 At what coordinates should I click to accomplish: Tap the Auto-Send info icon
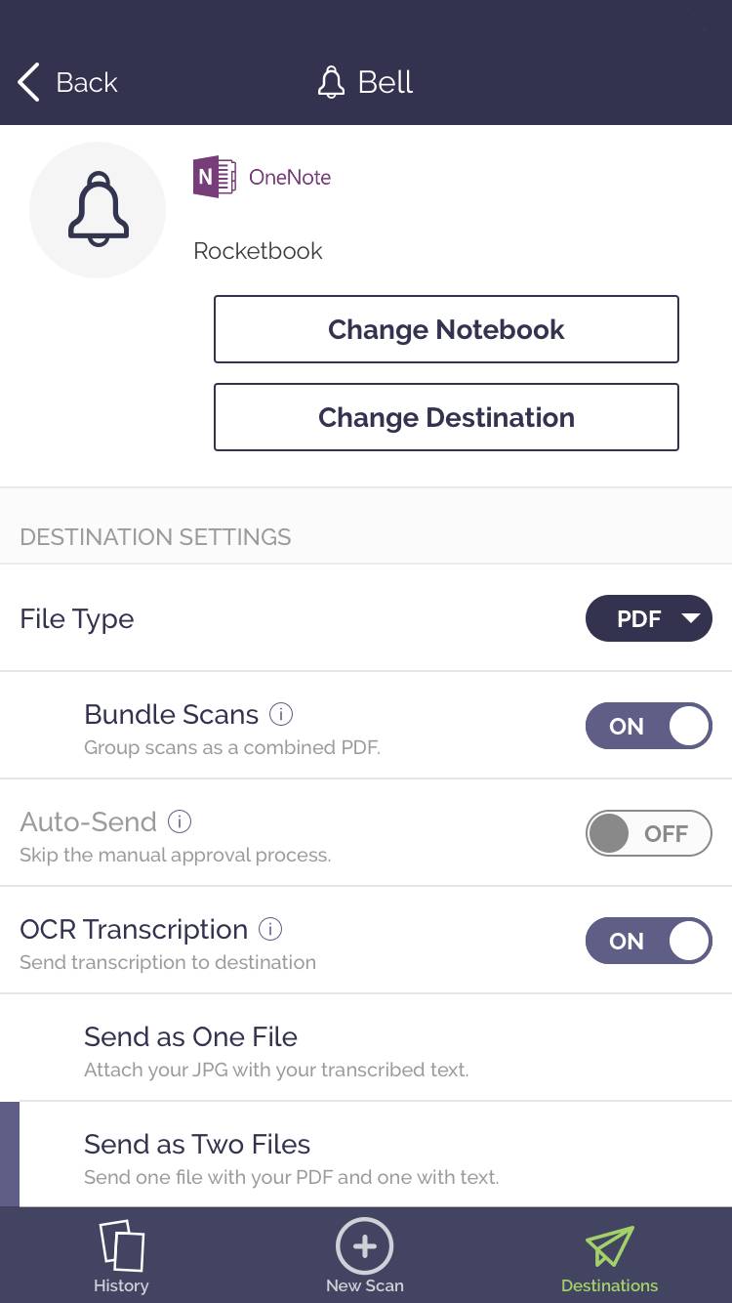(180, 821)
